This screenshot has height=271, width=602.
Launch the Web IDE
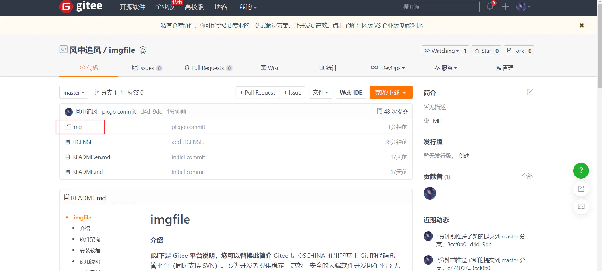coord(351,92)
